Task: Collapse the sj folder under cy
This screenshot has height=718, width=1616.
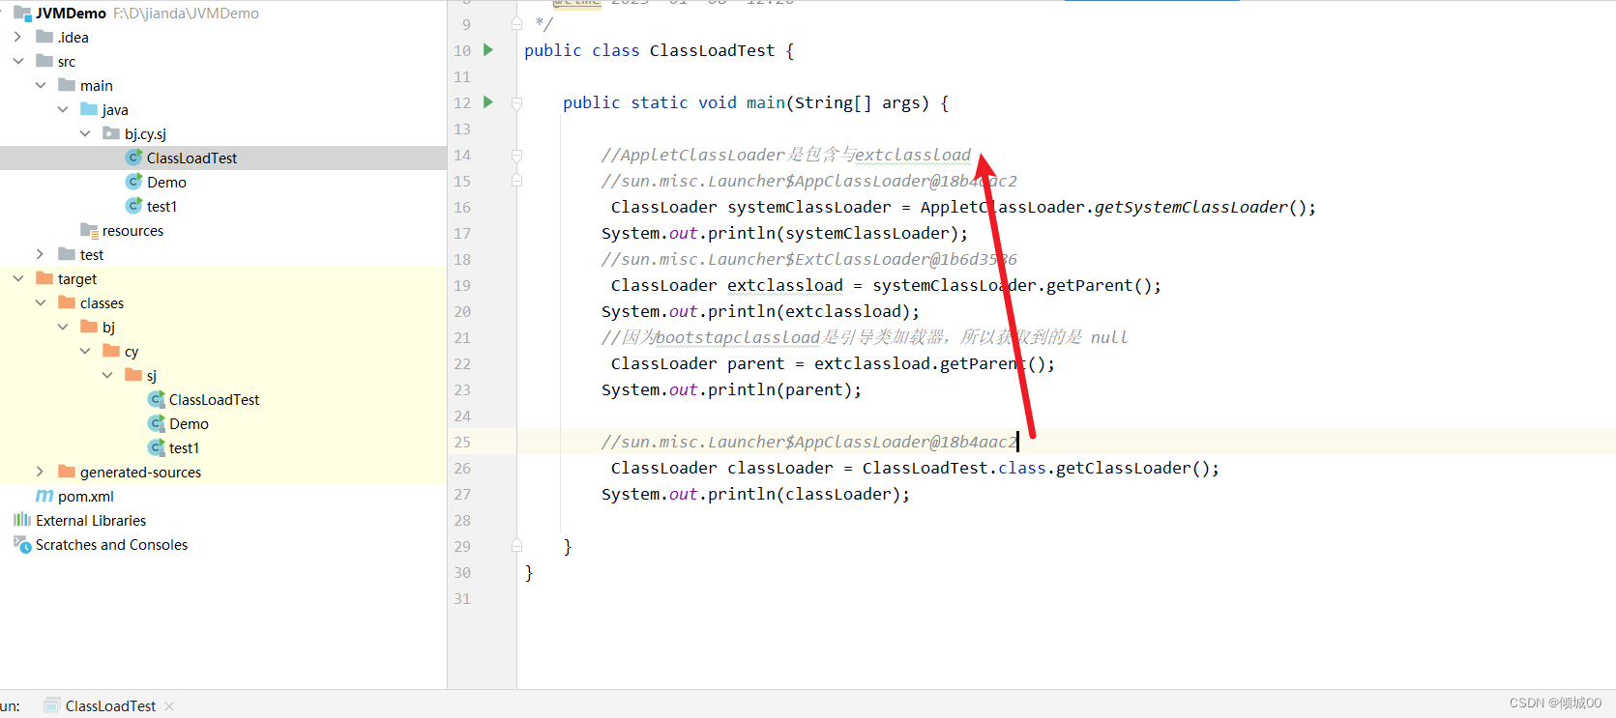Action: (x=106, y=375)
